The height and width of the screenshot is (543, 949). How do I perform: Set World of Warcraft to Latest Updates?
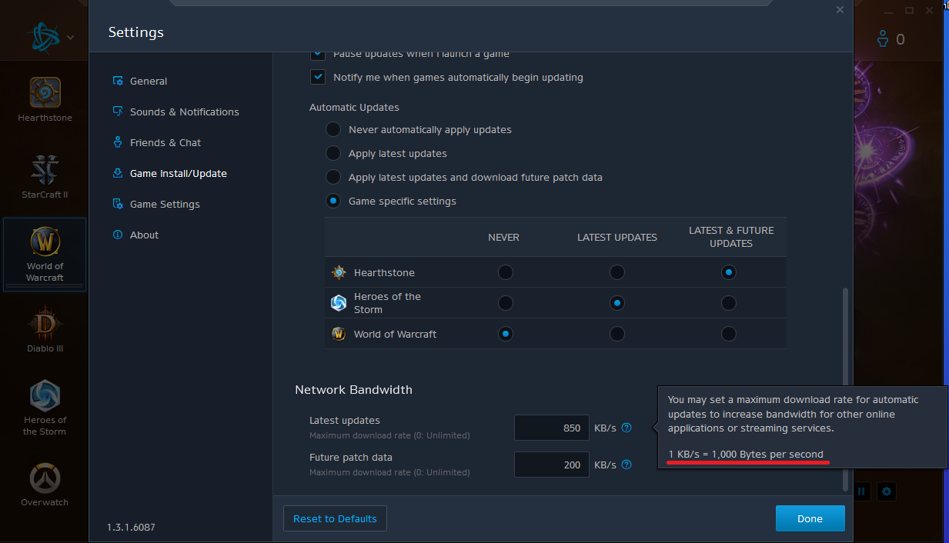click(x=617, y=334)
